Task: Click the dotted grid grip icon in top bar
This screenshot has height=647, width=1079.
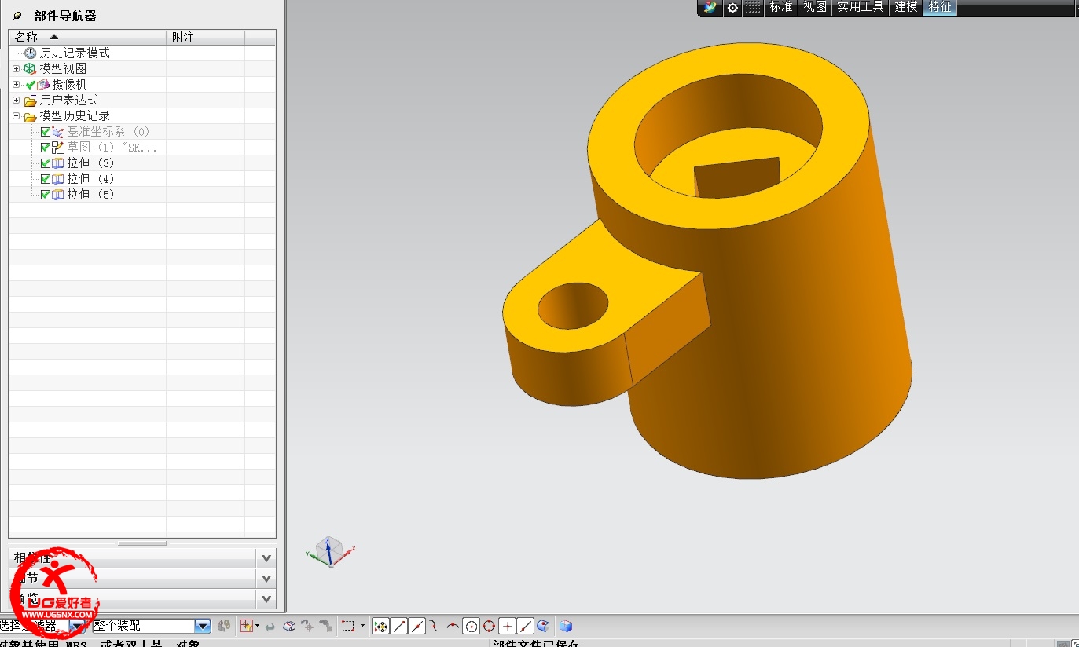Action: (753, 7)
